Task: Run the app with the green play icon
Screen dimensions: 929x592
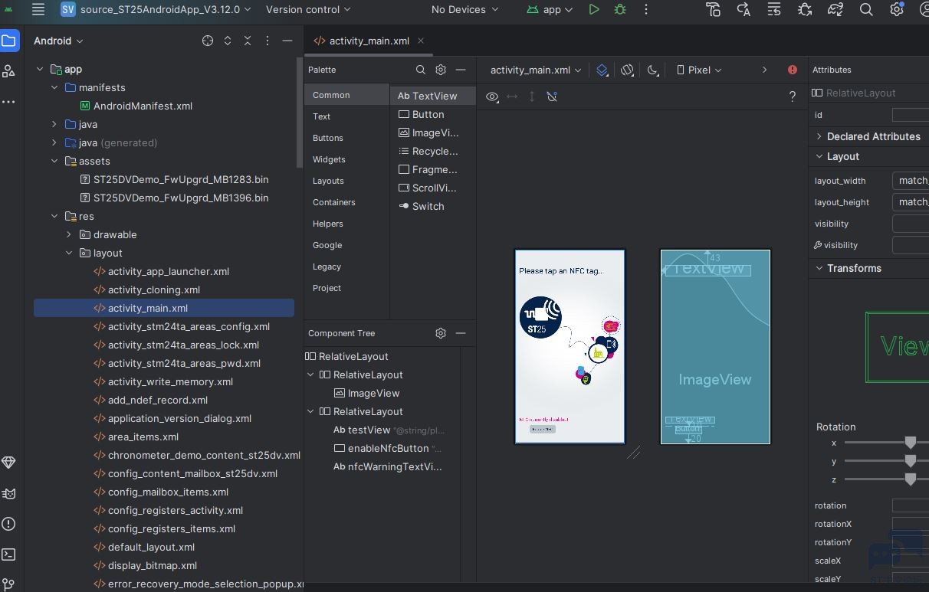Action: (x=594, y=10)
